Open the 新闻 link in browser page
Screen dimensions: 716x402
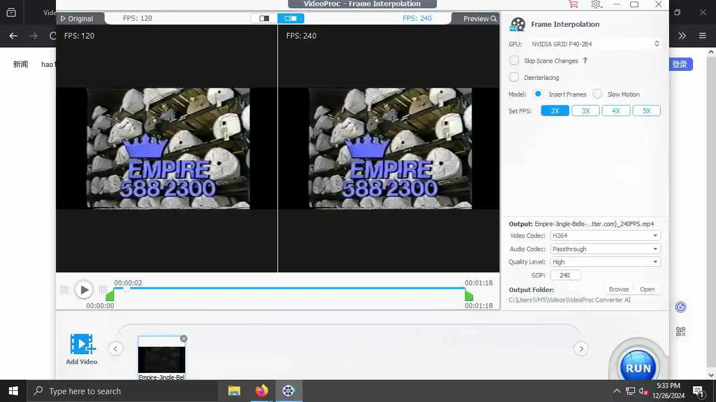(x=21, y=64)
